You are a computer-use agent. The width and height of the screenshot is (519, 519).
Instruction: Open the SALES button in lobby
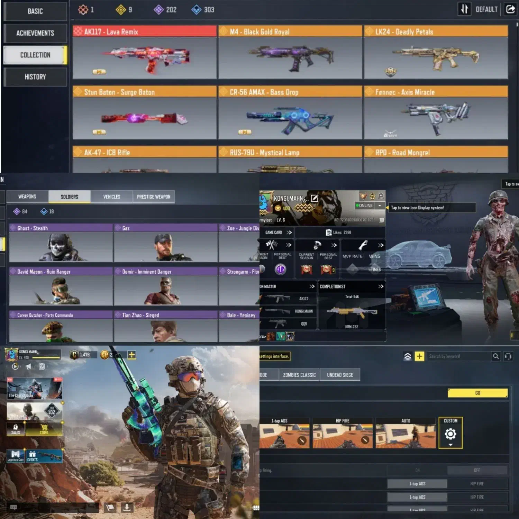[16, 429]
